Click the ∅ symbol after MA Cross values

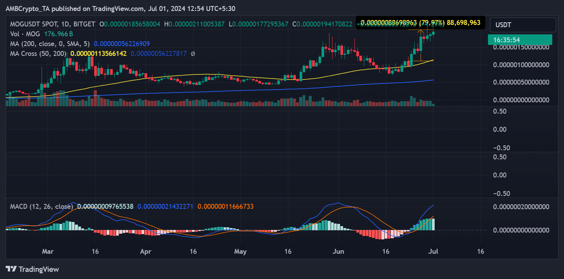[193, 54]
